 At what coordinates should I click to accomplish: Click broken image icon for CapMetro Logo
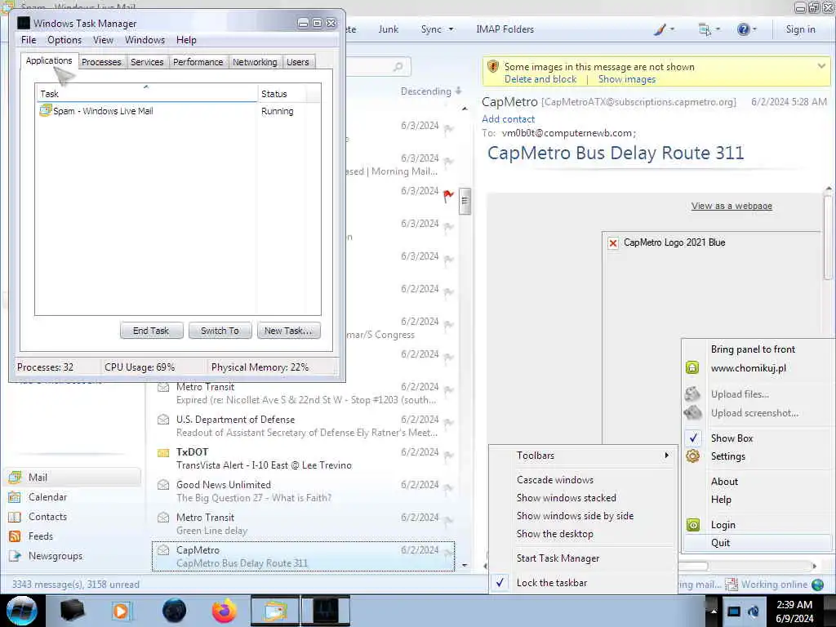tap(613, 243)
